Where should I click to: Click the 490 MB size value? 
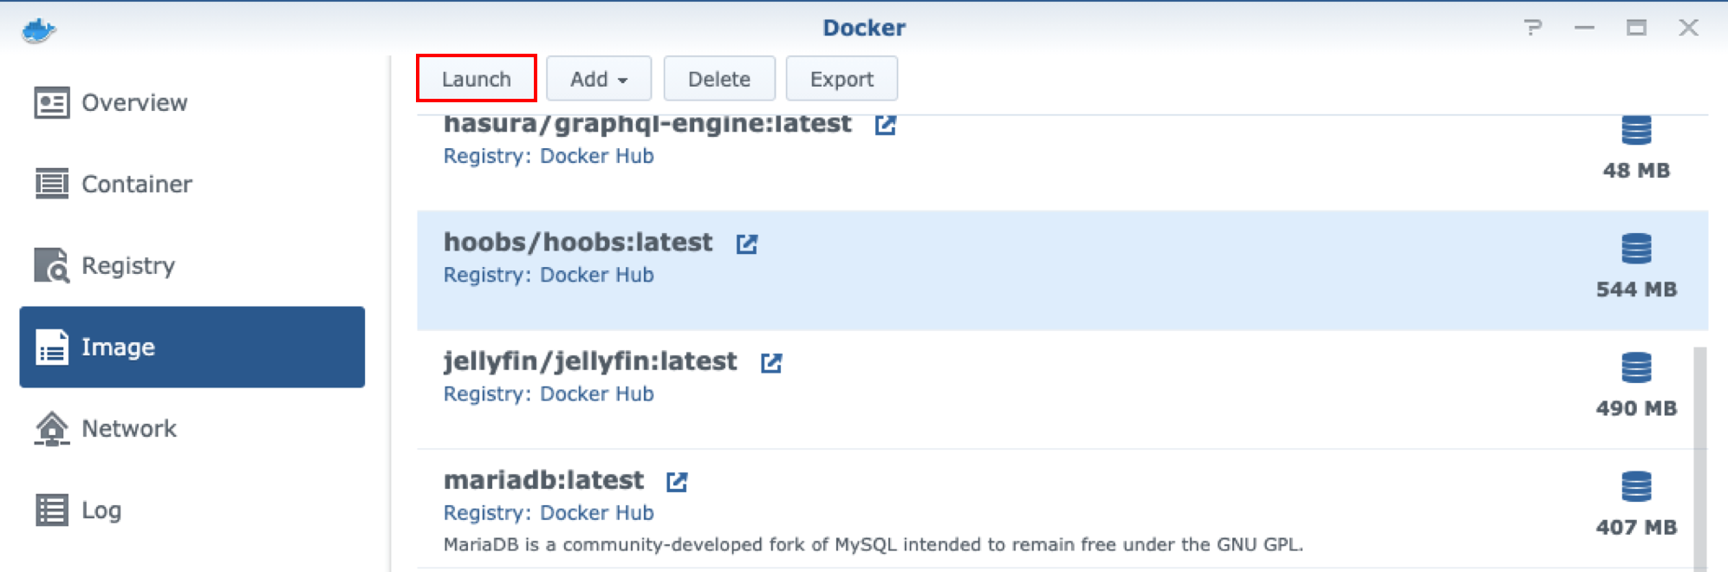tap(1636, 408)
